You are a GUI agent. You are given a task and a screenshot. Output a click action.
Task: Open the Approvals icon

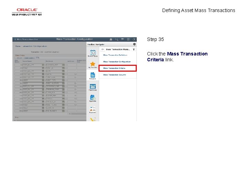click(93, 98)
